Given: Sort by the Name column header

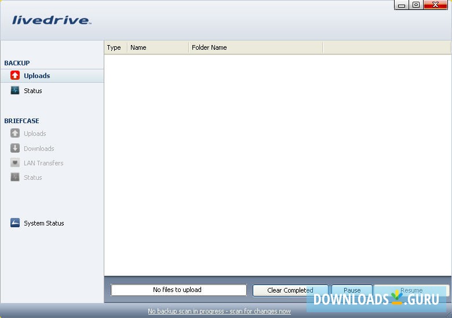Looking at the screenshot, I should [x=158, y=47].
